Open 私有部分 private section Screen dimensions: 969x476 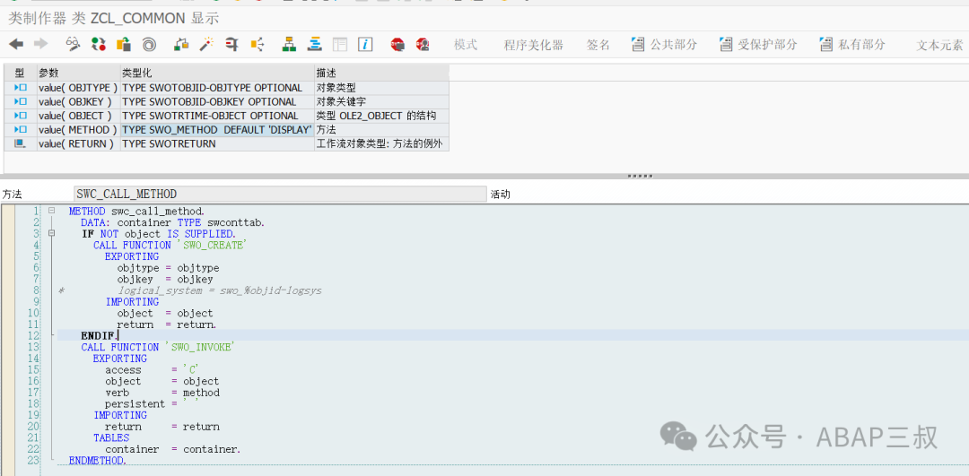(852, 45)
